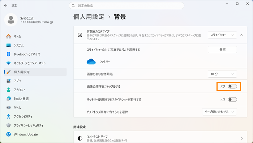Viewport: 253px width, 143px height.
Task: Click the search magnifier icon
Action: tap(73, 6)
